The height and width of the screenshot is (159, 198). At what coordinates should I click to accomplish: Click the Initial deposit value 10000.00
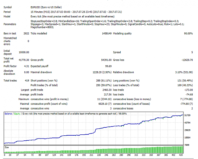(24, 52)
